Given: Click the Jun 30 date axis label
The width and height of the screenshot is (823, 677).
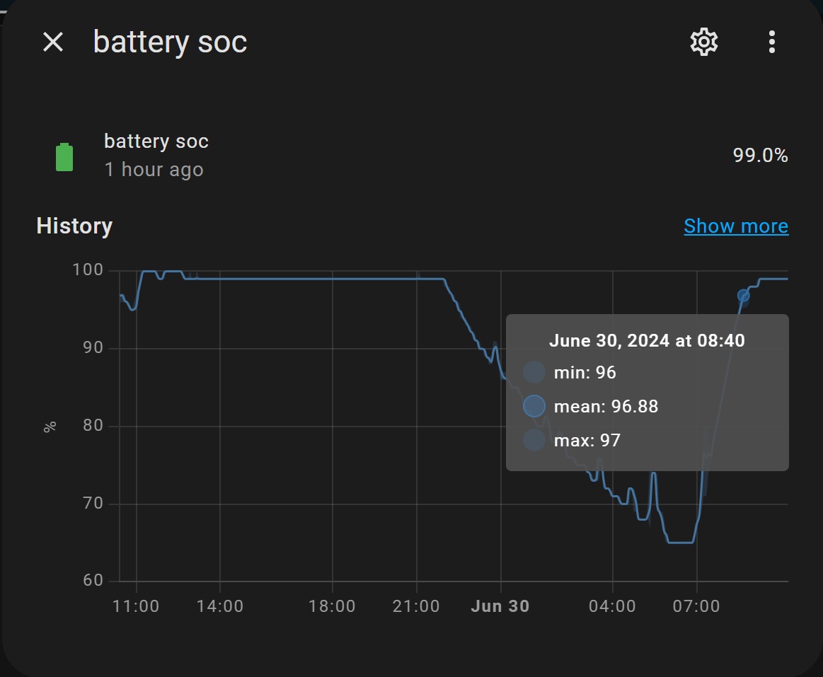Looking at the screenshot, I should click(500, 606).
